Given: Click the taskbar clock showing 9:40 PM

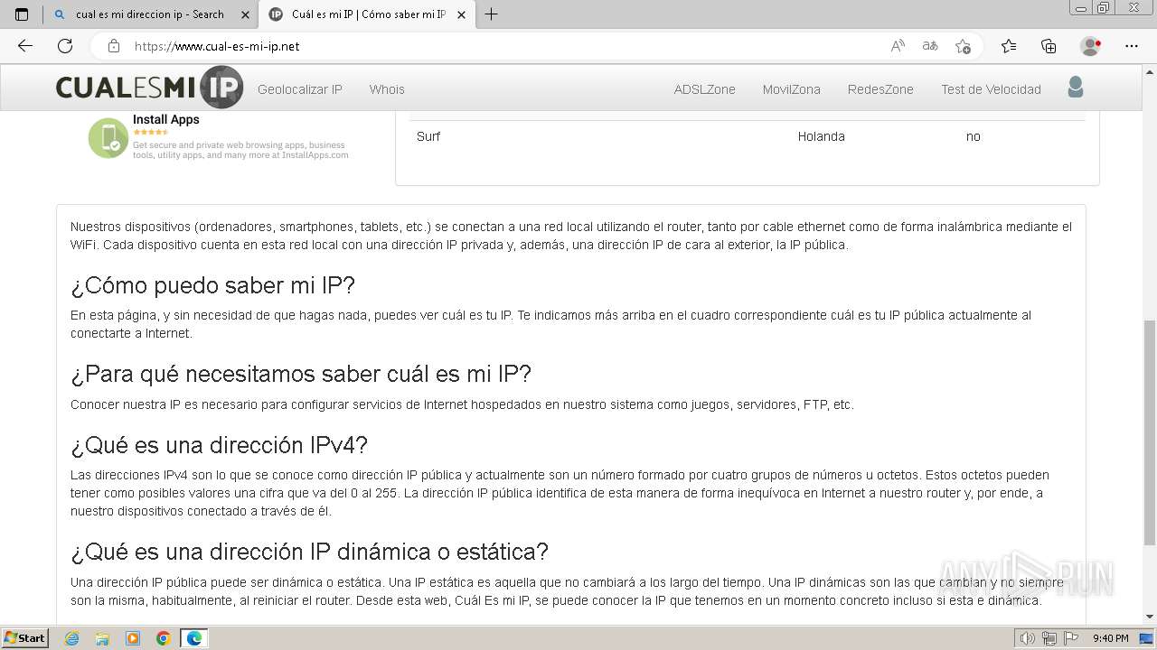Looking at the screenshot, I should 1110,638.
